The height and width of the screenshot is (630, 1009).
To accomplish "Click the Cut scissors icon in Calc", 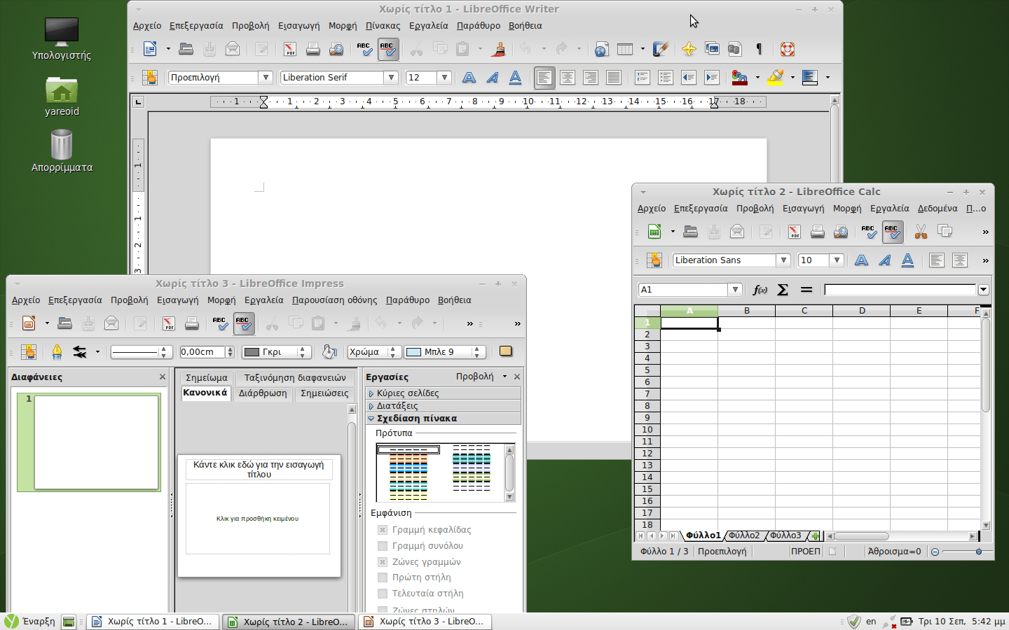I will click(x=921, y=232).
